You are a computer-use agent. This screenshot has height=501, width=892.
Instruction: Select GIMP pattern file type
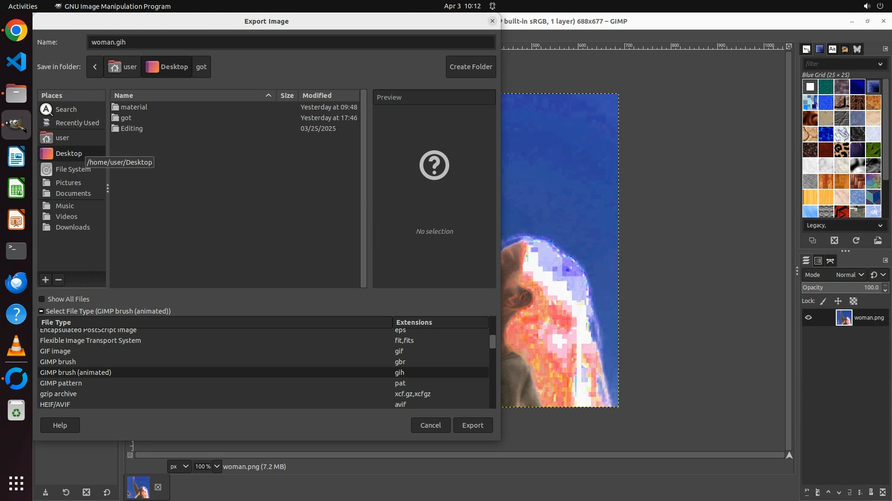click(61, 383)
